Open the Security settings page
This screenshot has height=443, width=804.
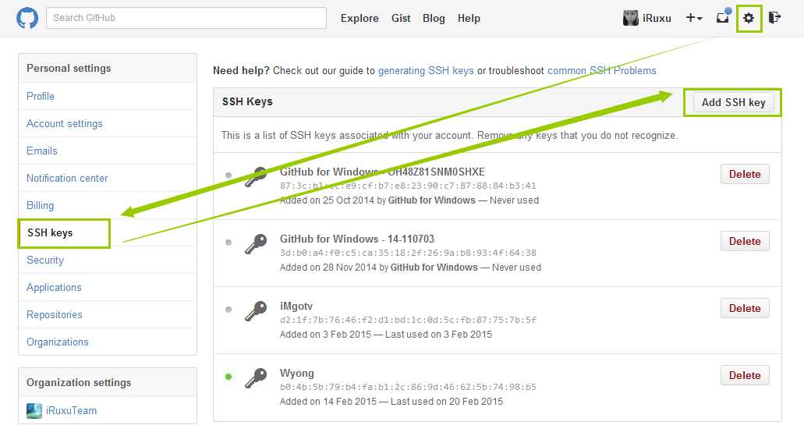[45, 260]
